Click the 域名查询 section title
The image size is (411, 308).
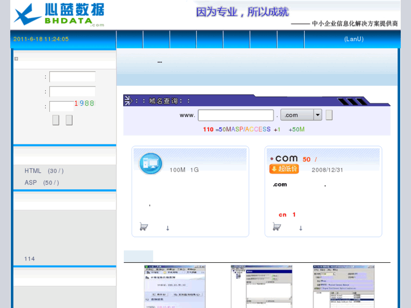tap(163, 101)
